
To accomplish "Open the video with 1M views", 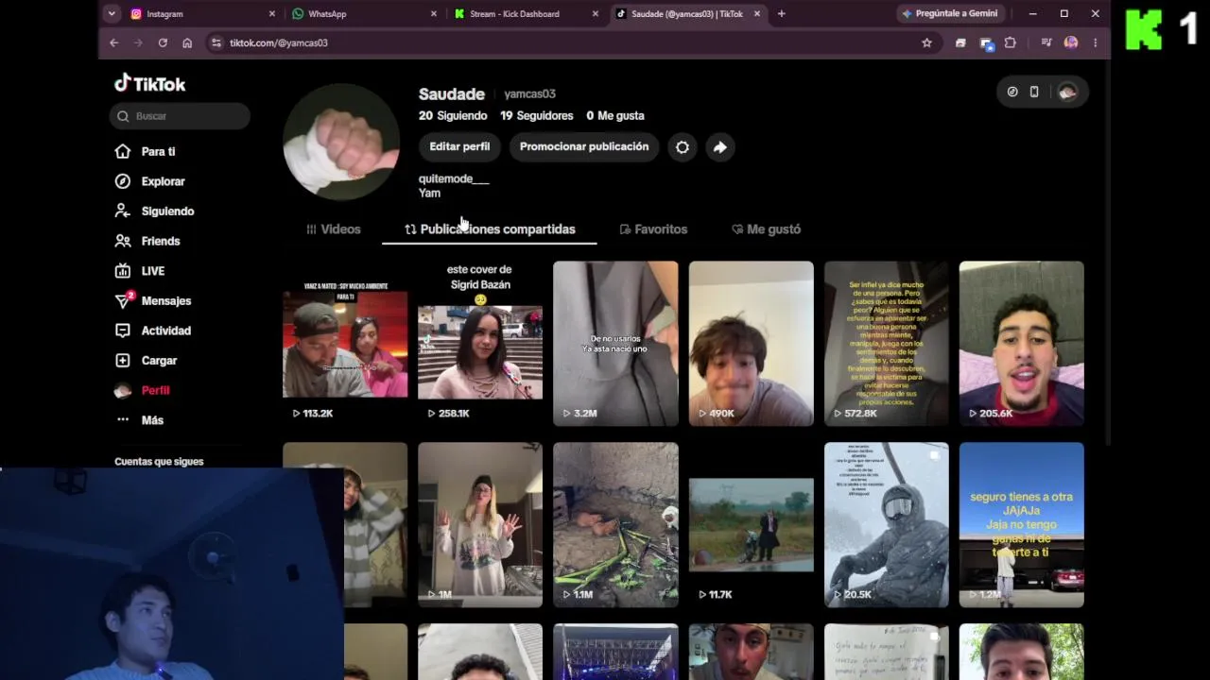I will coord(480,525).
